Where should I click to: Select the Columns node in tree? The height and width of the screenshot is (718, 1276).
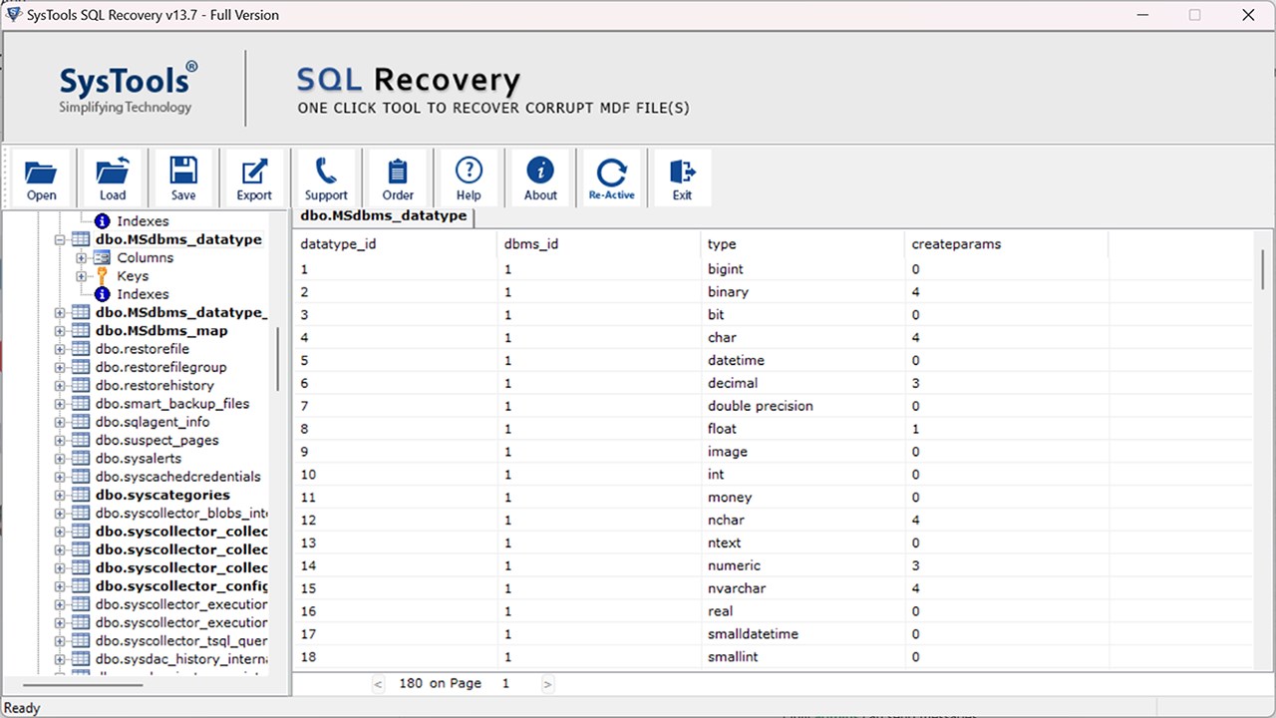146,257
